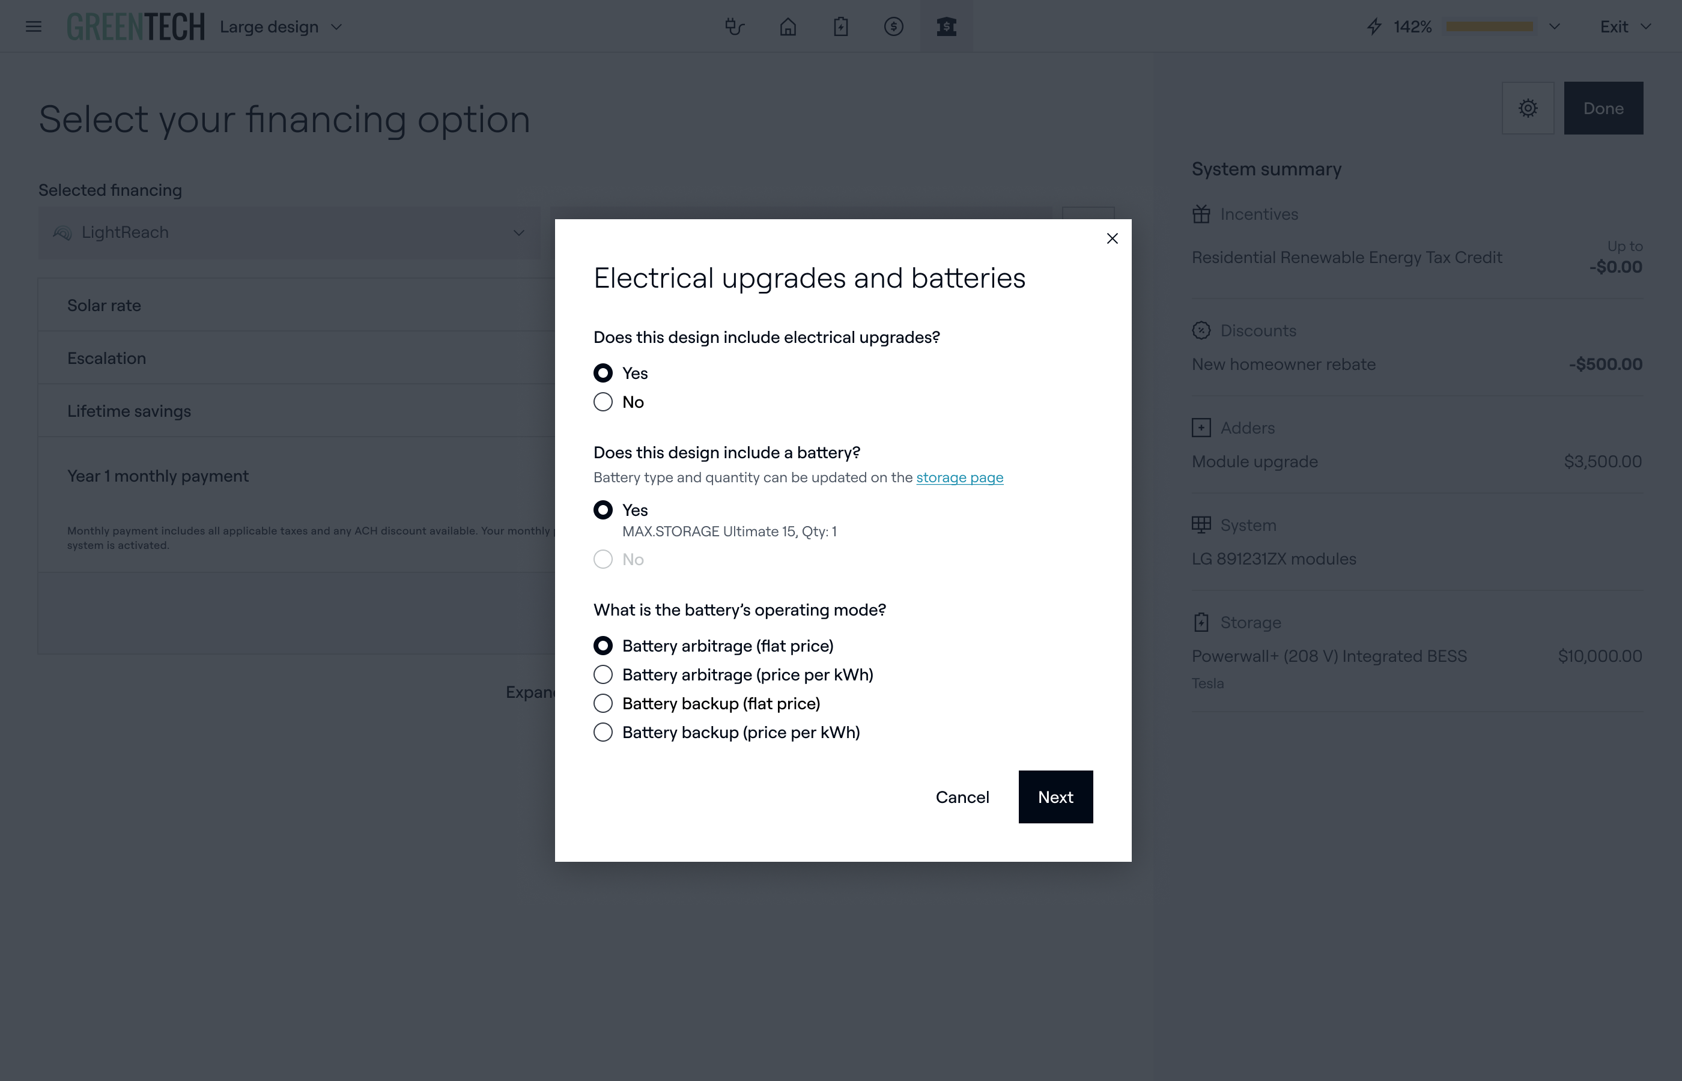The image size is (1682, 1081).
Task: Open the gear settings button
Action: pos(1528,108)
